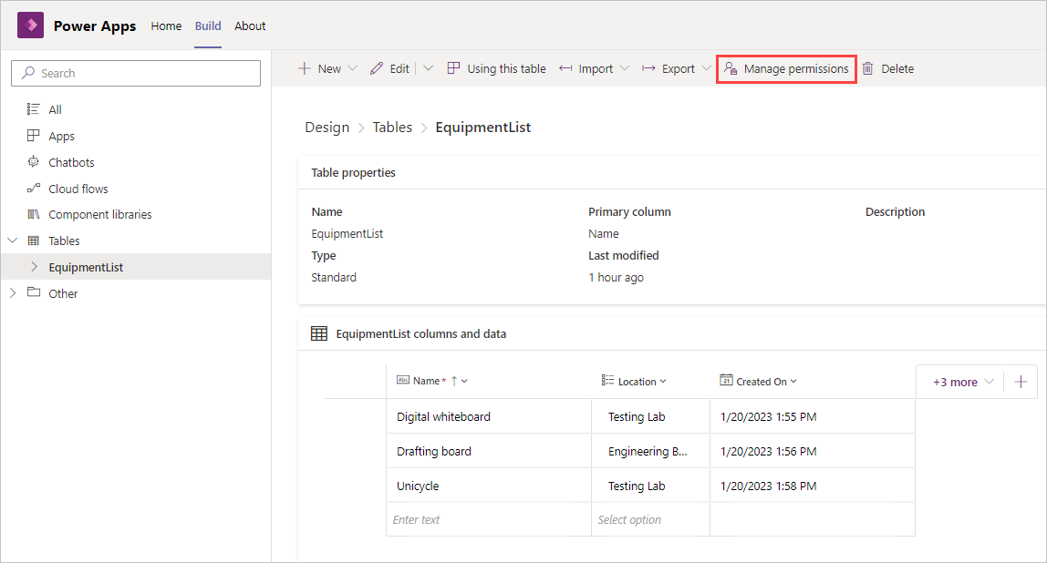
Task: Open the Import dropdown chevron
Action: pos(625,68)
